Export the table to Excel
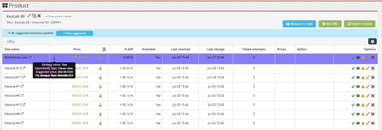Viewport: 382px width, 130px height. [360, 24]
